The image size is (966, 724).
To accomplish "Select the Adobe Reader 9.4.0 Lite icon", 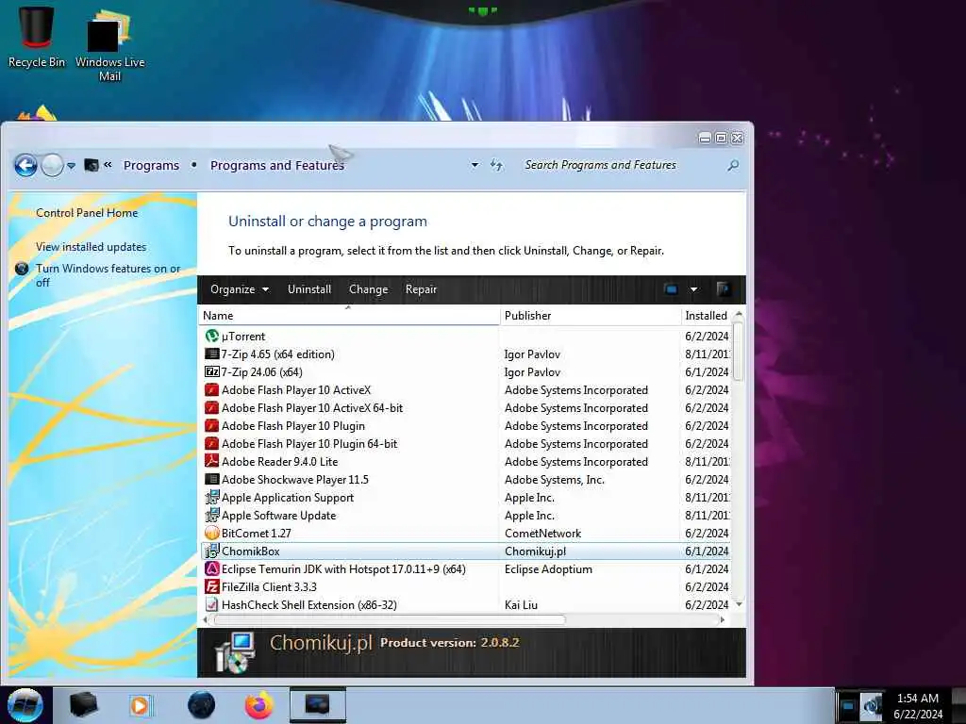I will 212,461.
